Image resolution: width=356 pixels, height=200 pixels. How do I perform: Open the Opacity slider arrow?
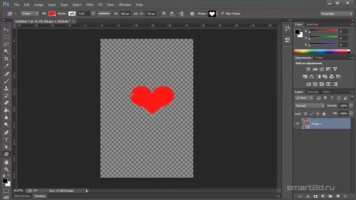351,106
